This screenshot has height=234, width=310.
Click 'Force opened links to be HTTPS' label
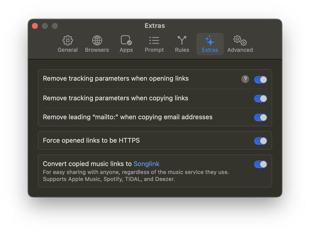click(x=91, y=140)
